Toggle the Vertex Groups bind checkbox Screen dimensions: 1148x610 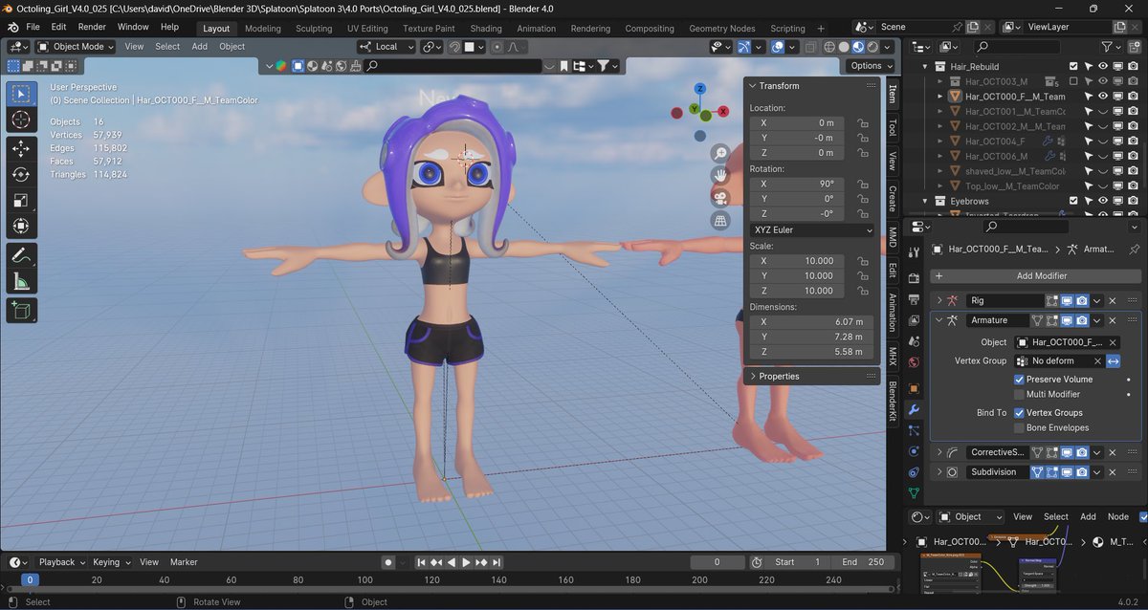coord(1020,413)
